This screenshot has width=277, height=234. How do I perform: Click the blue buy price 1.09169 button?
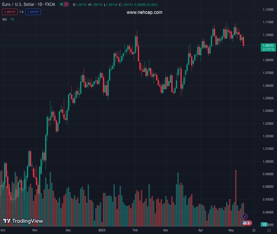33,12
